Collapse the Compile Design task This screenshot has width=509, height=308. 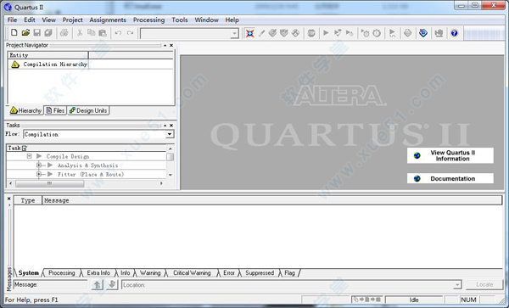(x=29, y=156)
